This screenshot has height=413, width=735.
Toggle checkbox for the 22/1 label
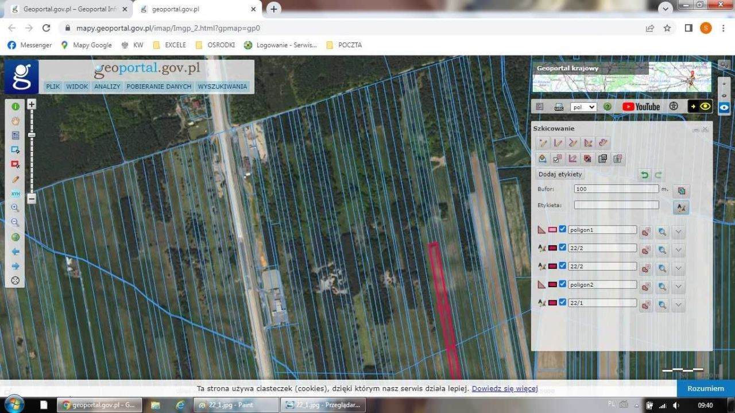point(563,302)
